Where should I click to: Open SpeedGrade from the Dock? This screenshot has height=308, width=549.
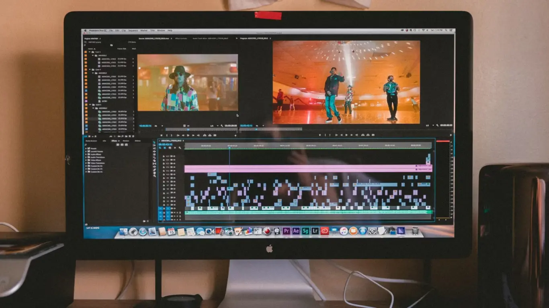305,231
